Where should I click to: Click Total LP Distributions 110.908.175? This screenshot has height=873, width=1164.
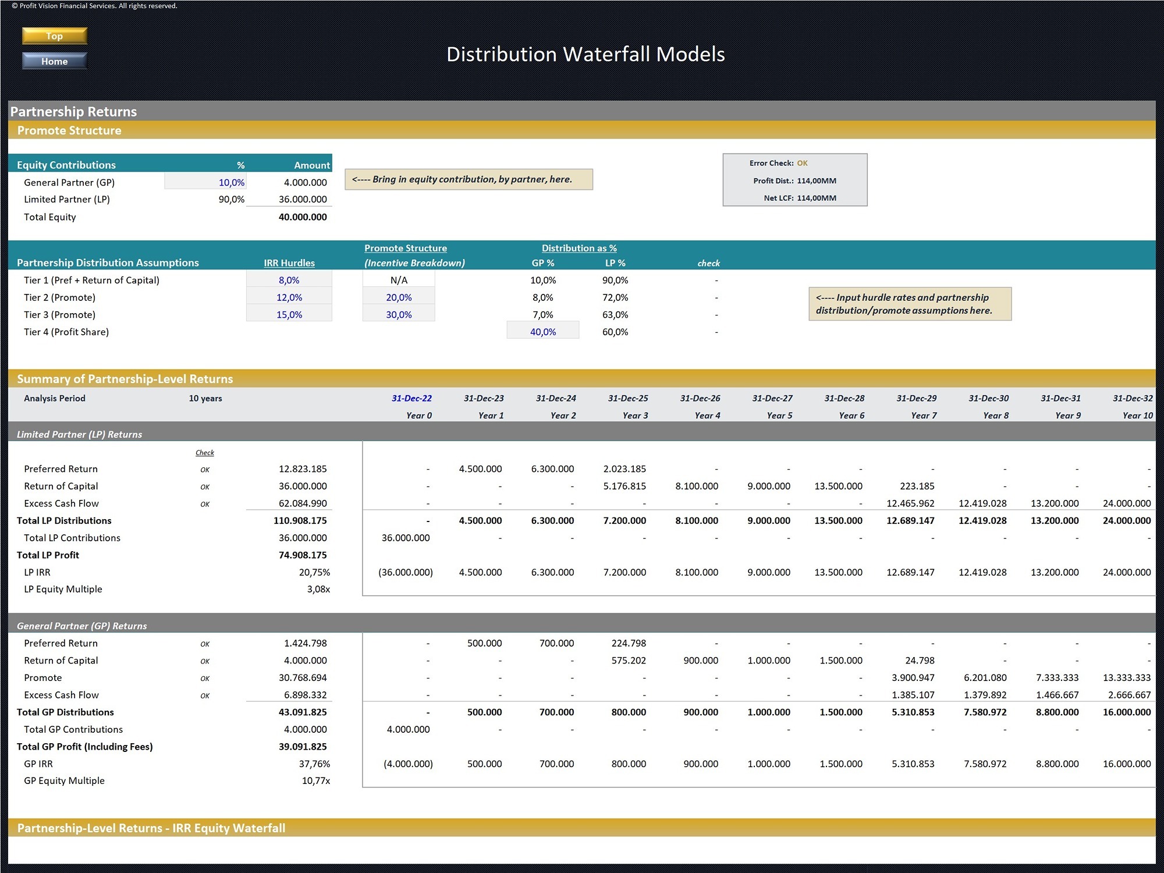pyautogui.click(x=300, y=521)
